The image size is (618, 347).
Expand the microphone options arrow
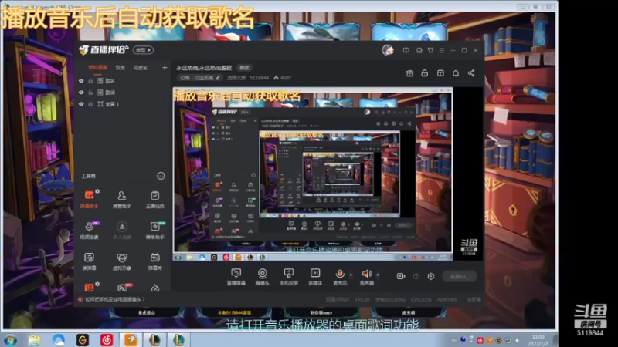tap(351, 275)
